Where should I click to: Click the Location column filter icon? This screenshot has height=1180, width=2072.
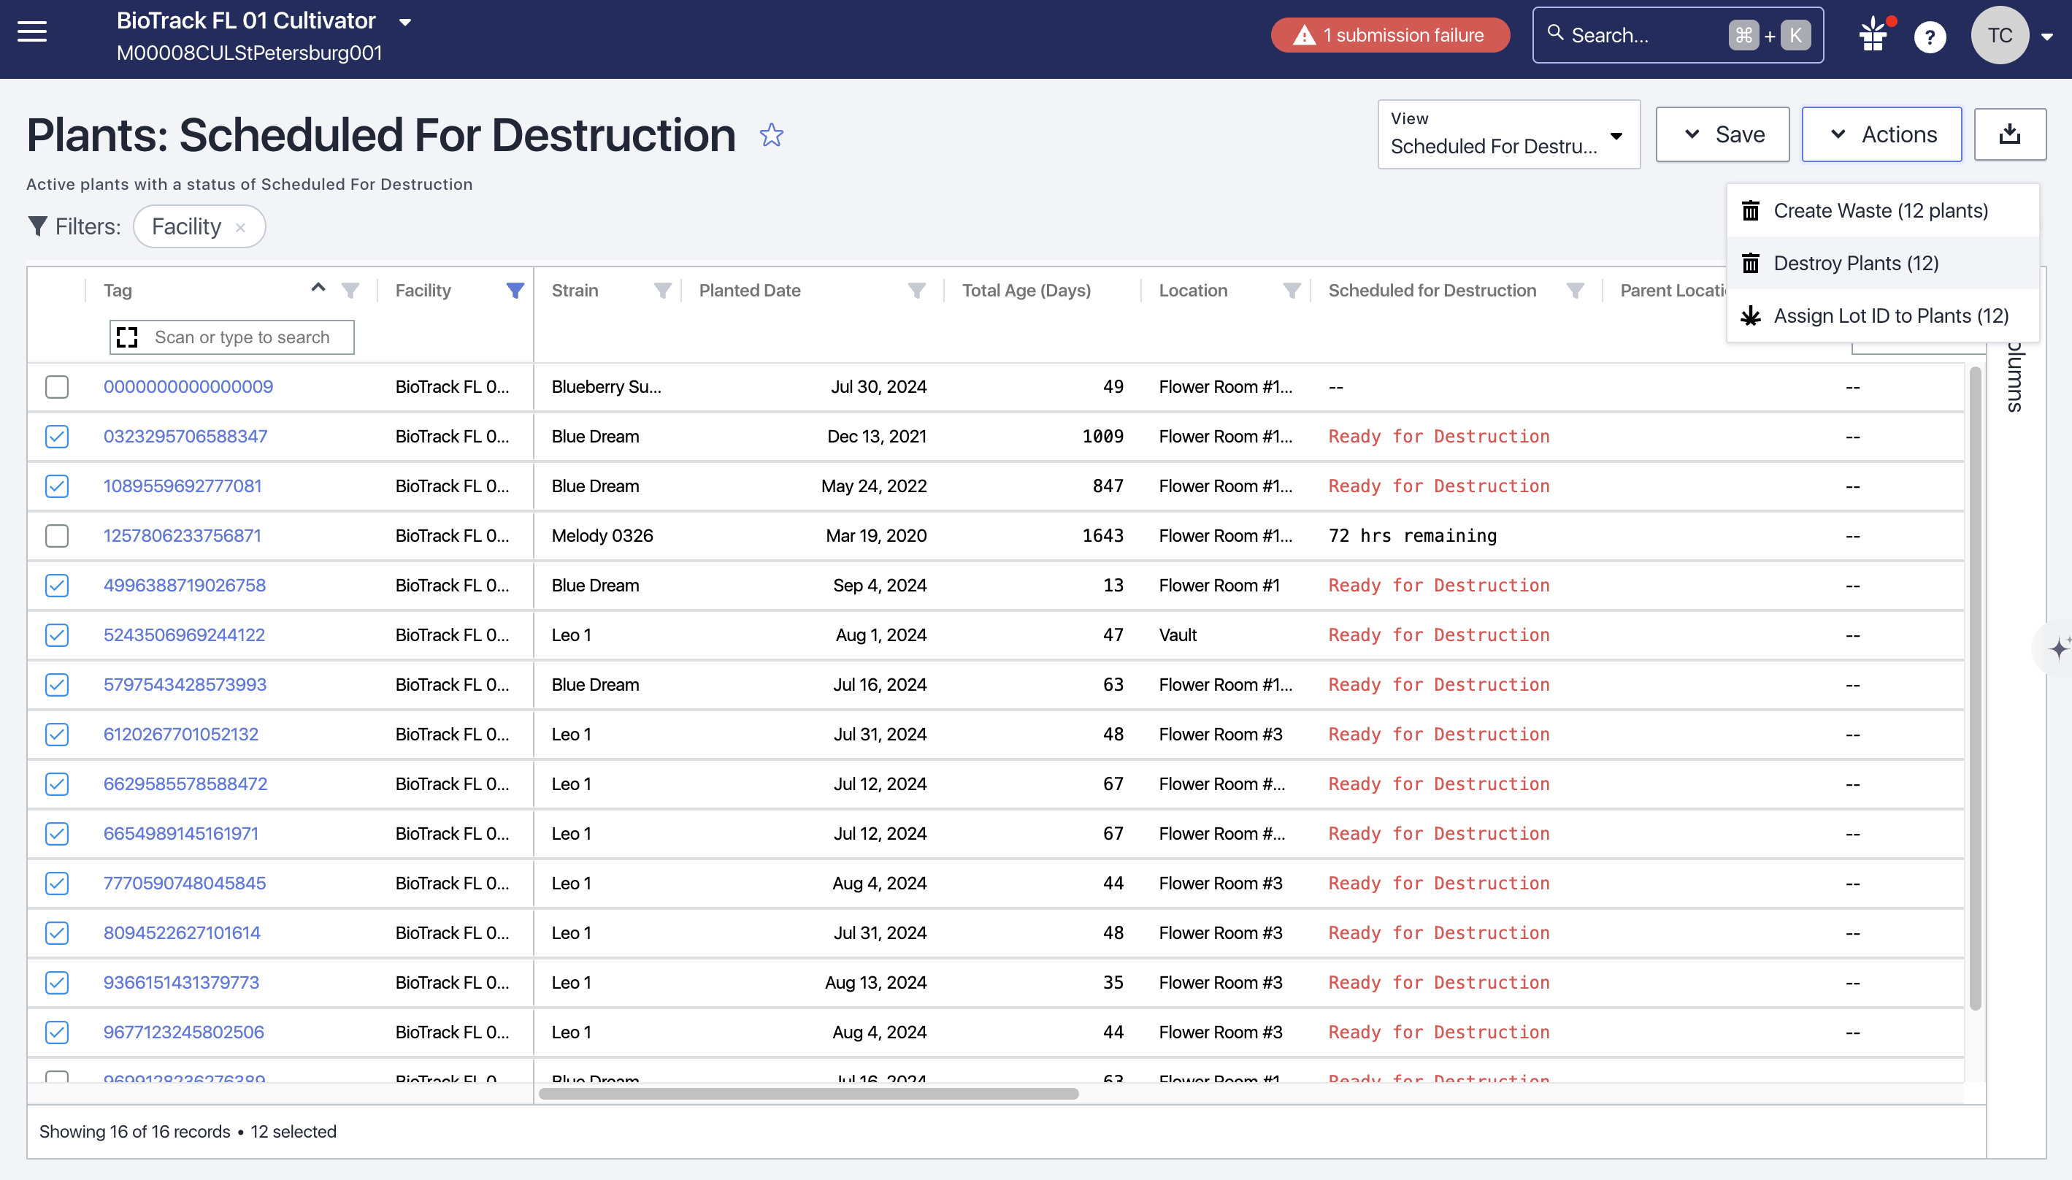(x=1292, y=290)
